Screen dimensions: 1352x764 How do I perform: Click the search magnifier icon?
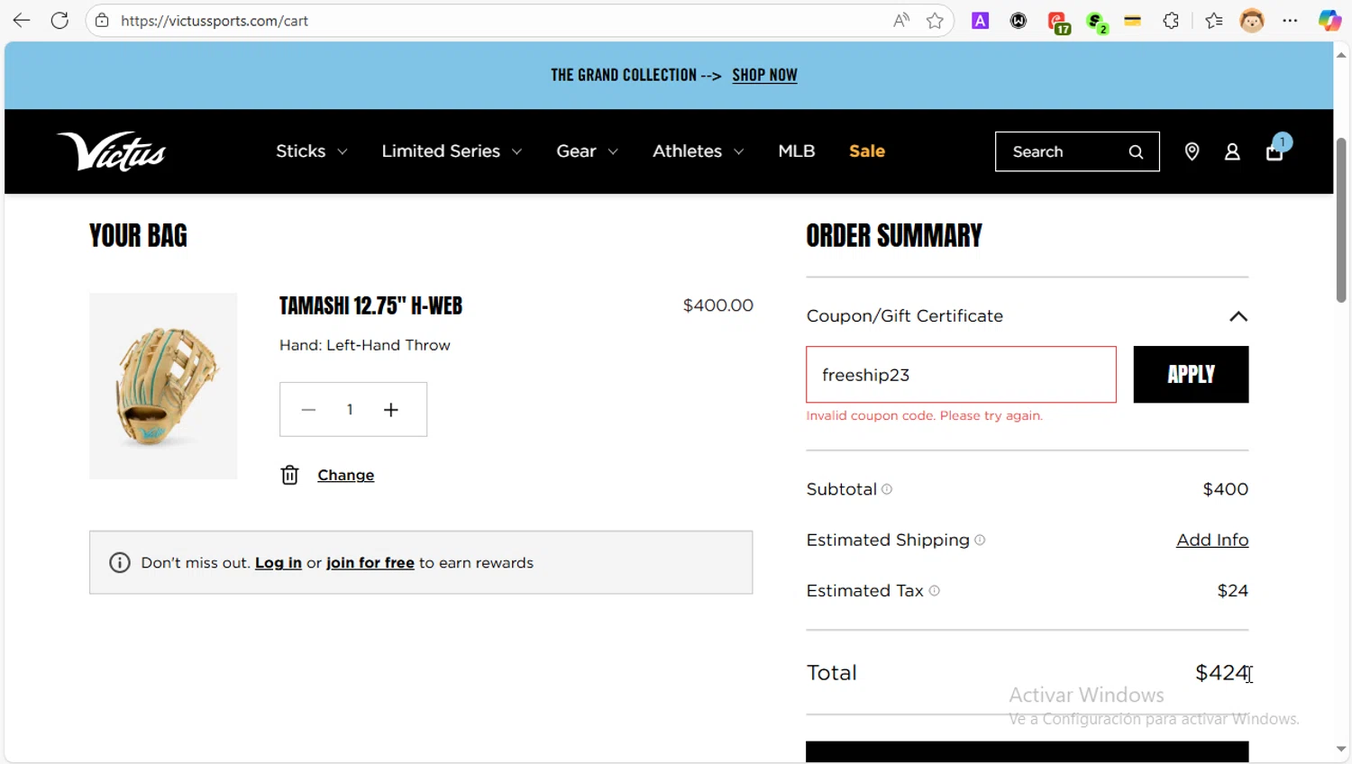coord(1136,151)
